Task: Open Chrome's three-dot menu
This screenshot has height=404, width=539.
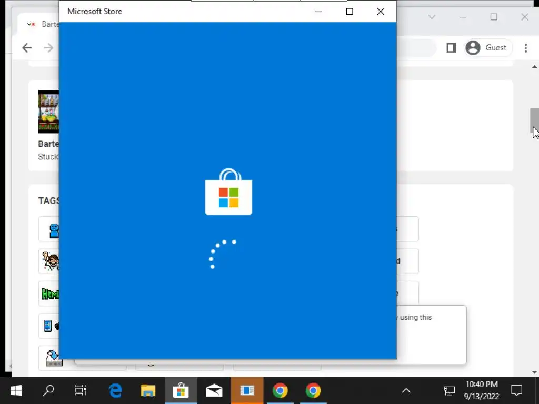Action: [x=526, y=48]
